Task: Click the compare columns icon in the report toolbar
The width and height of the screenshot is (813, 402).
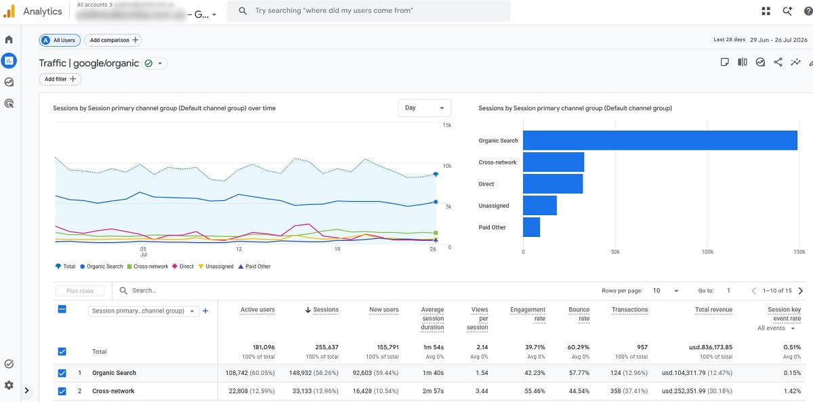Action: (x=743, y=62)
